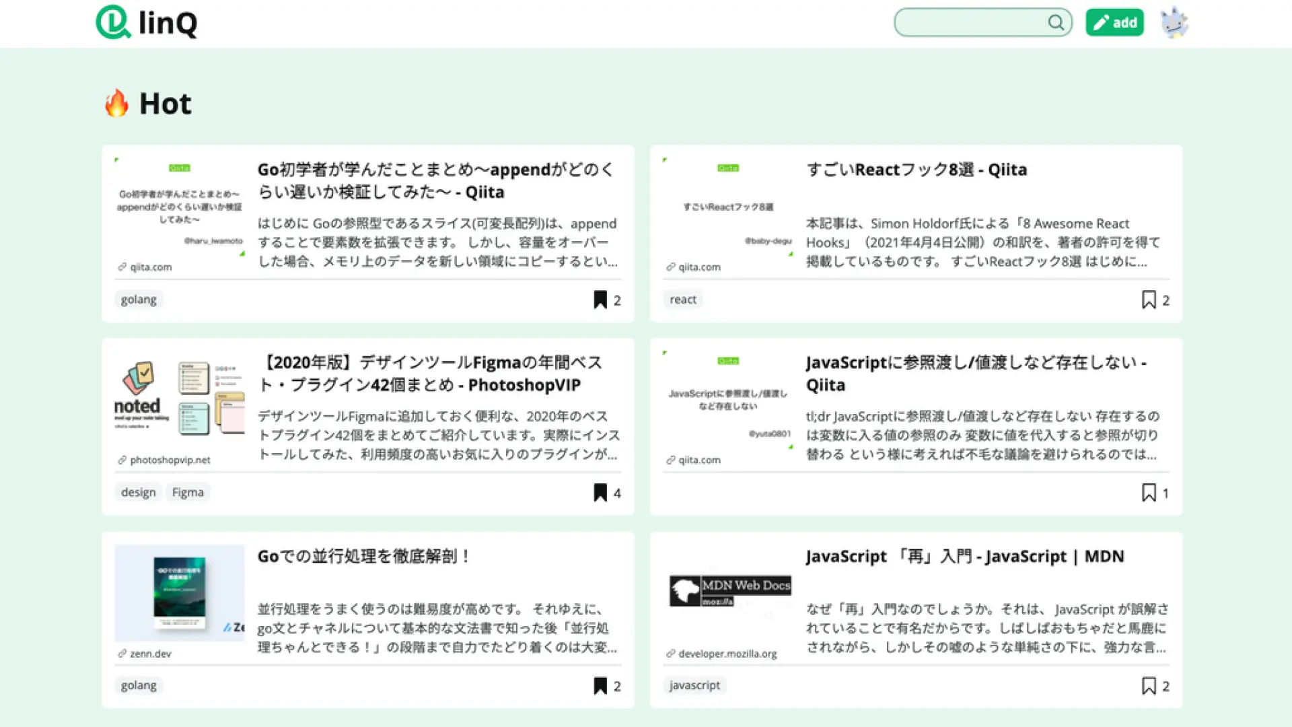1292x727 pixels.
Task: Click the JavaScript参照渡し Qiita thumbnail
Action: (x=728, y=400)
